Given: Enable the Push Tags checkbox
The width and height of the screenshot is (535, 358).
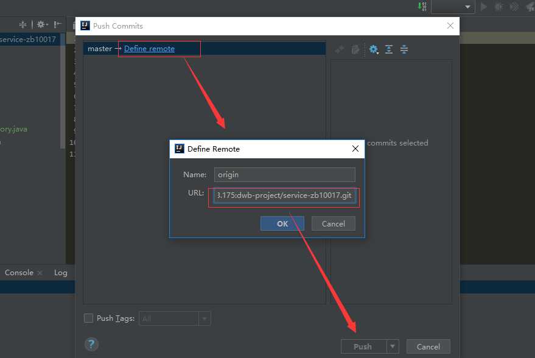Looking at the screenshot, I should click(88, 318).
